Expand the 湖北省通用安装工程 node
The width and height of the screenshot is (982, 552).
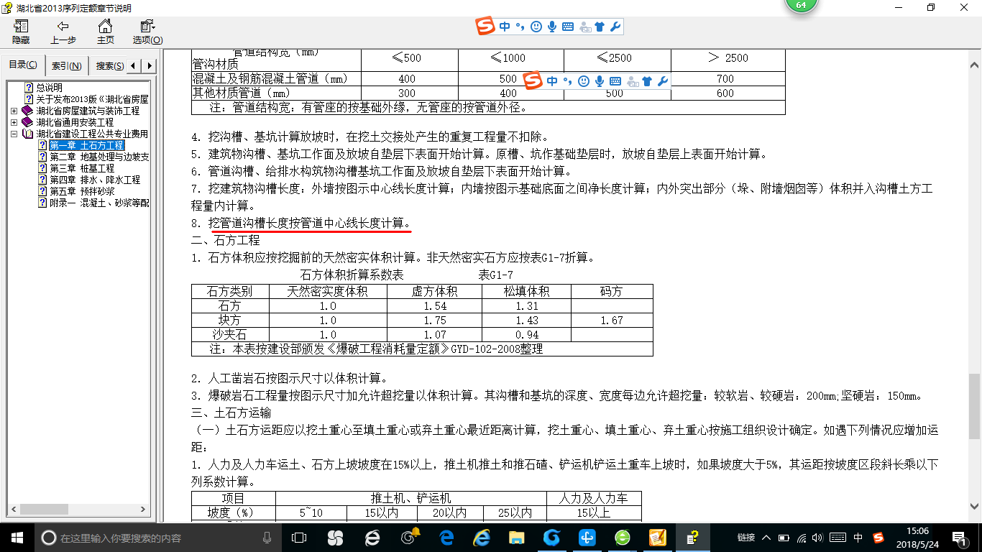point(14,122)
